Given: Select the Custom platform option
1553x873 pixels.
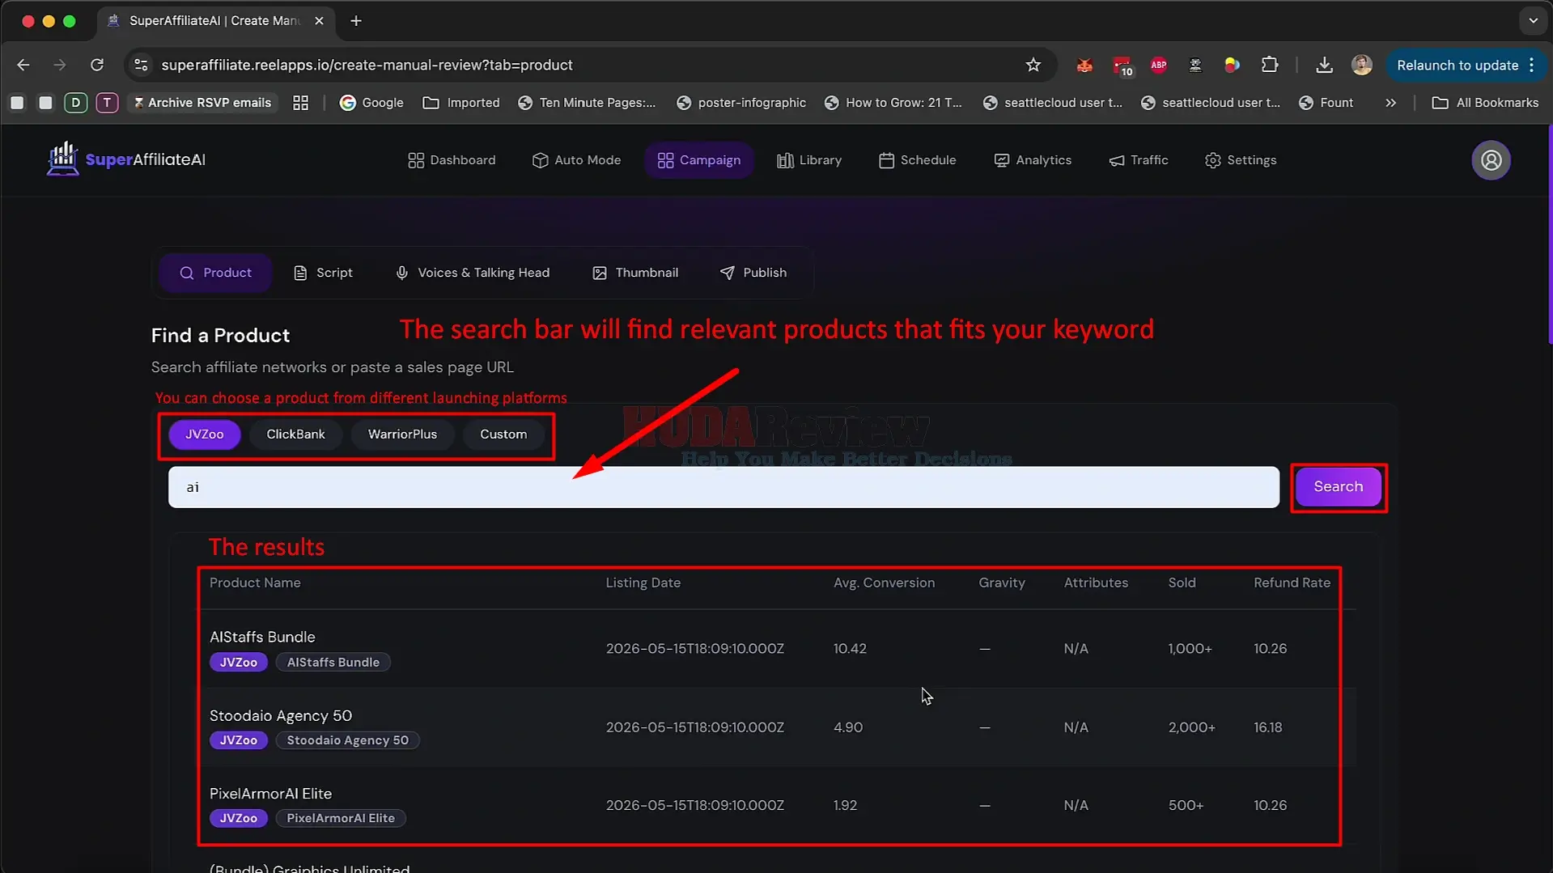Looking at the screenshot, I should point(503,434).
